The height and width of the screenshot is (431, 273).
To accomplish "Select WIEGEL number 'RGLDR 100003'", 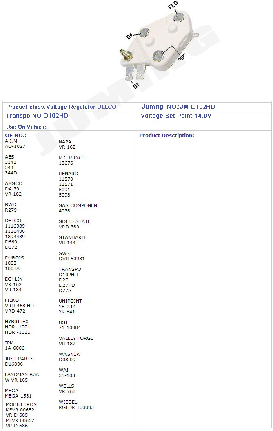I will click(76, 407).
